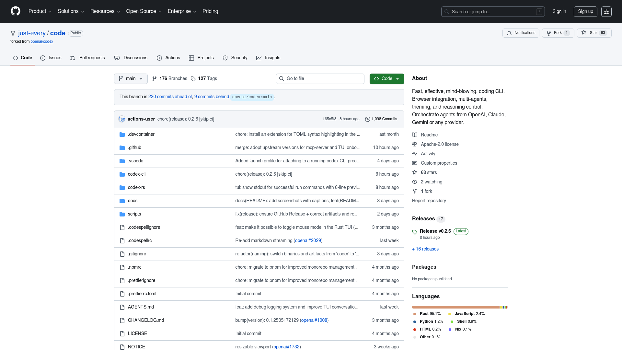
Task: Click the Rust segment of languages bar
Action: [x=455, y=307]
